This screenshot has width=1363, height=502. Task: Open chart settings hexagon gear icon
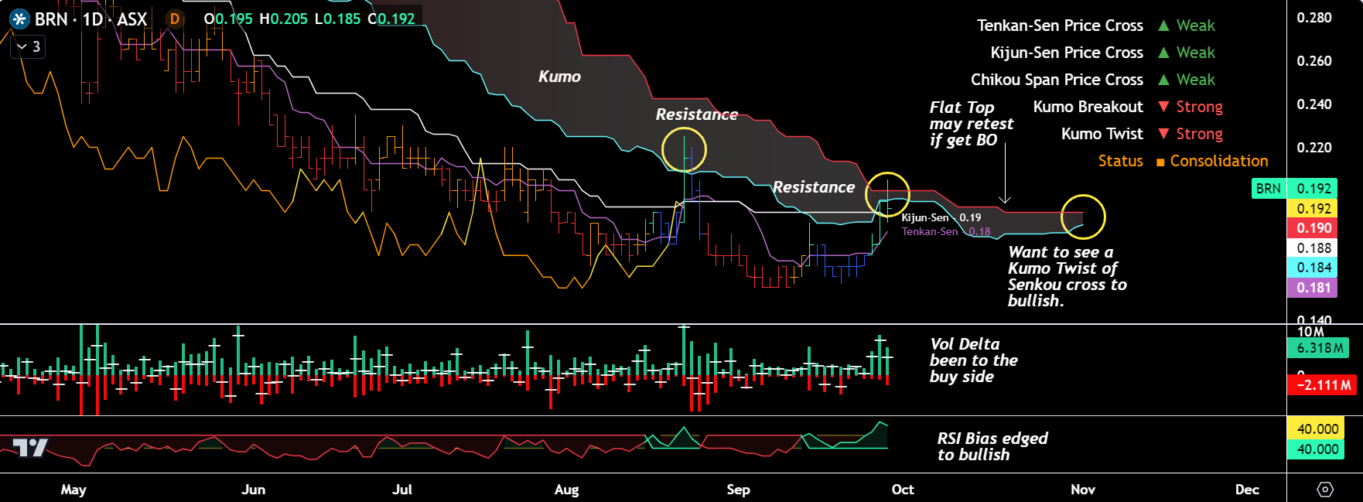[1324, 490]
